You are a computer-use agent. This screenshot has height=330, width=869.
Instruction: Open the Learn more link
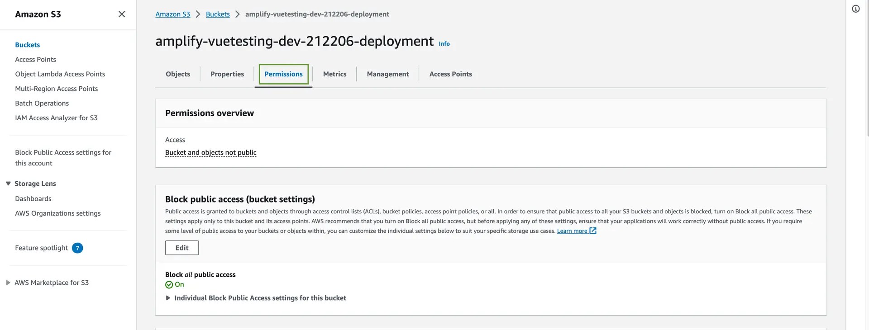point(572,231)
